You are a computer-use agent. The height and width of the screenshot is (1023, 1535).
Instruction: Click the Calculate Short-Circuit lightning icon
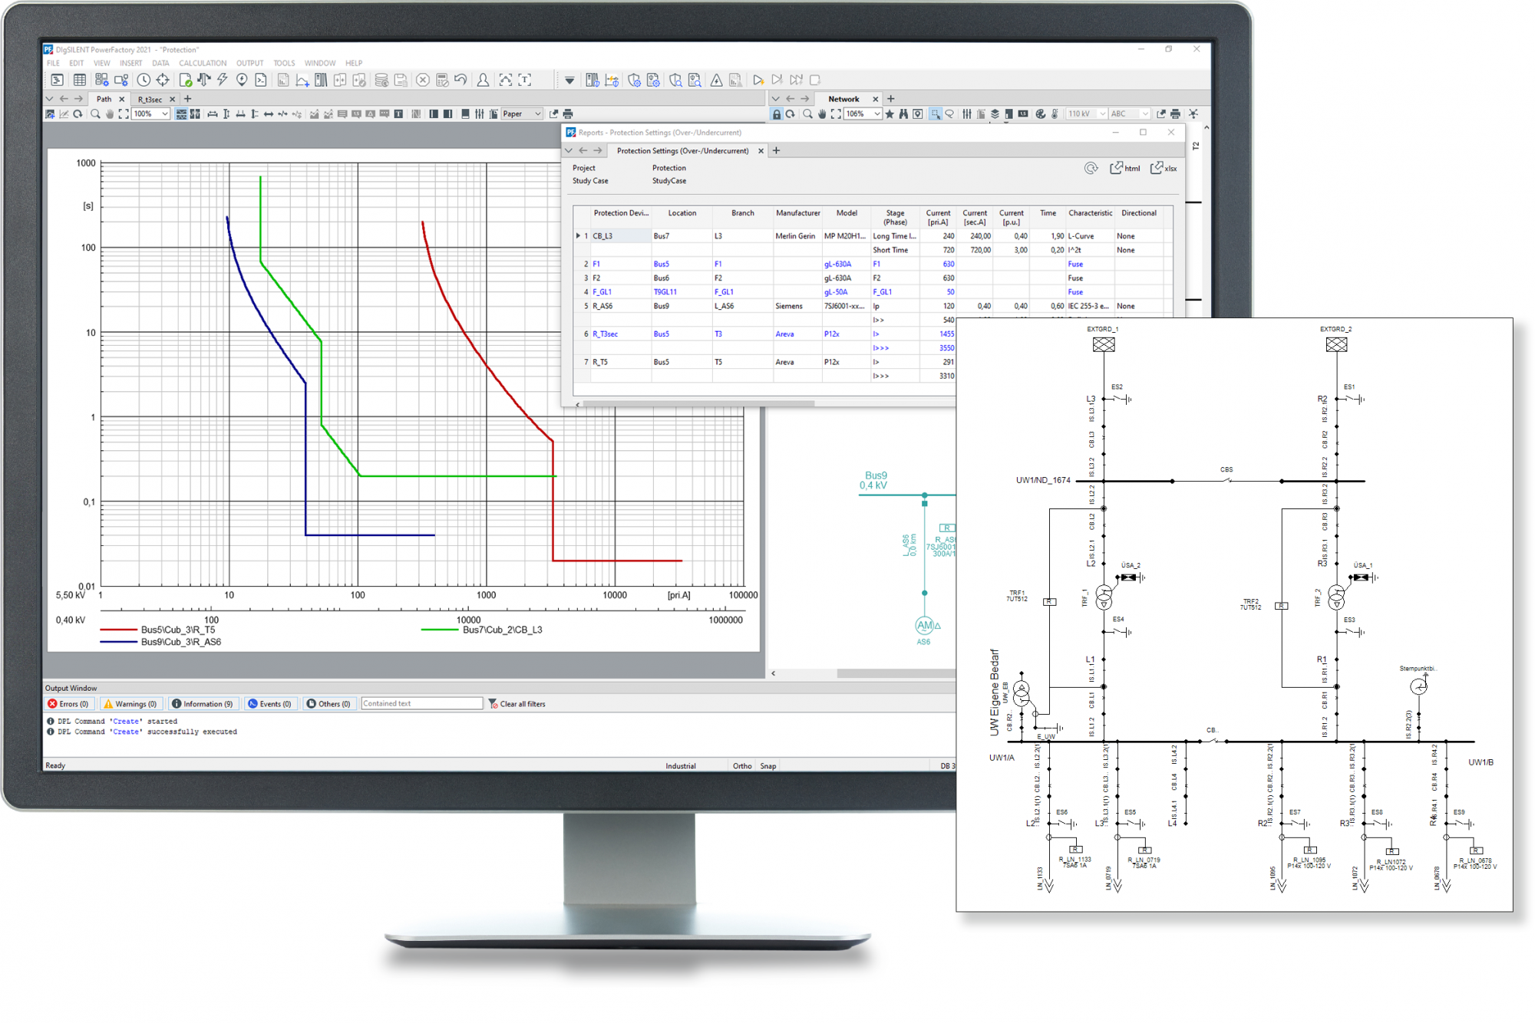(x=223, y=80)
